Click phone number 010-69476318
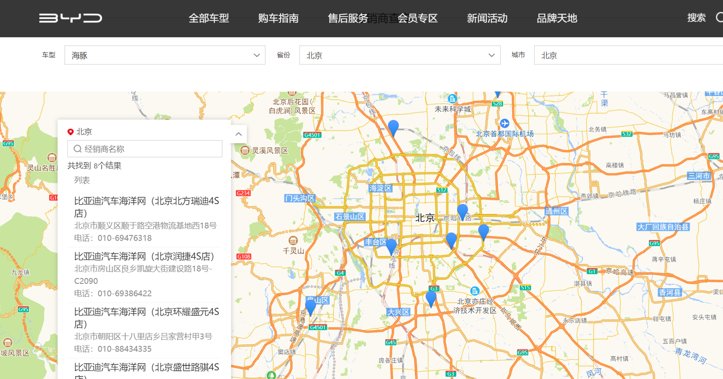Image resolution: width=723 pixels, height=379 pixels. [x=125, y=238]
